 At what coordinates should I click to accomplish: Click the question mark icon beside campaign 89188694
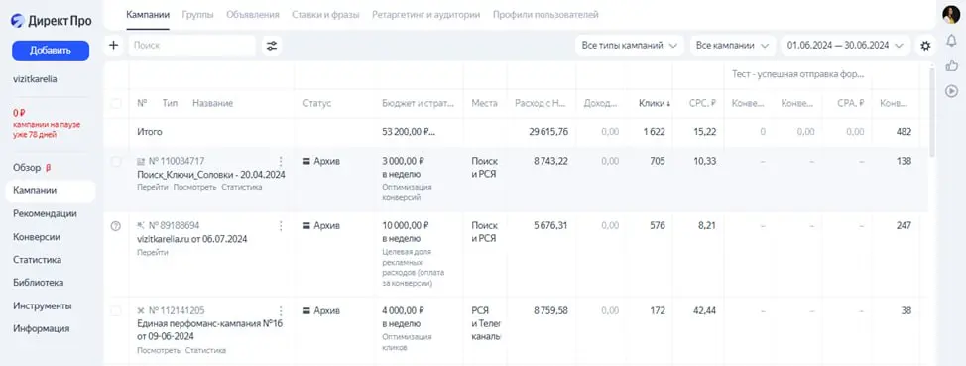116,225
